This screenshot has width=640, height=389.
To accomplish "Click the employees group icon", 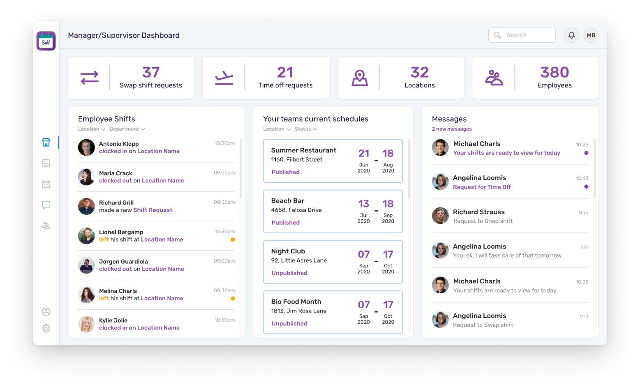I will tap(494, 78).
